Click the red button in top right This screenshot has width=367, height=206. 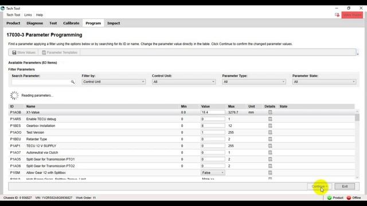352,15
